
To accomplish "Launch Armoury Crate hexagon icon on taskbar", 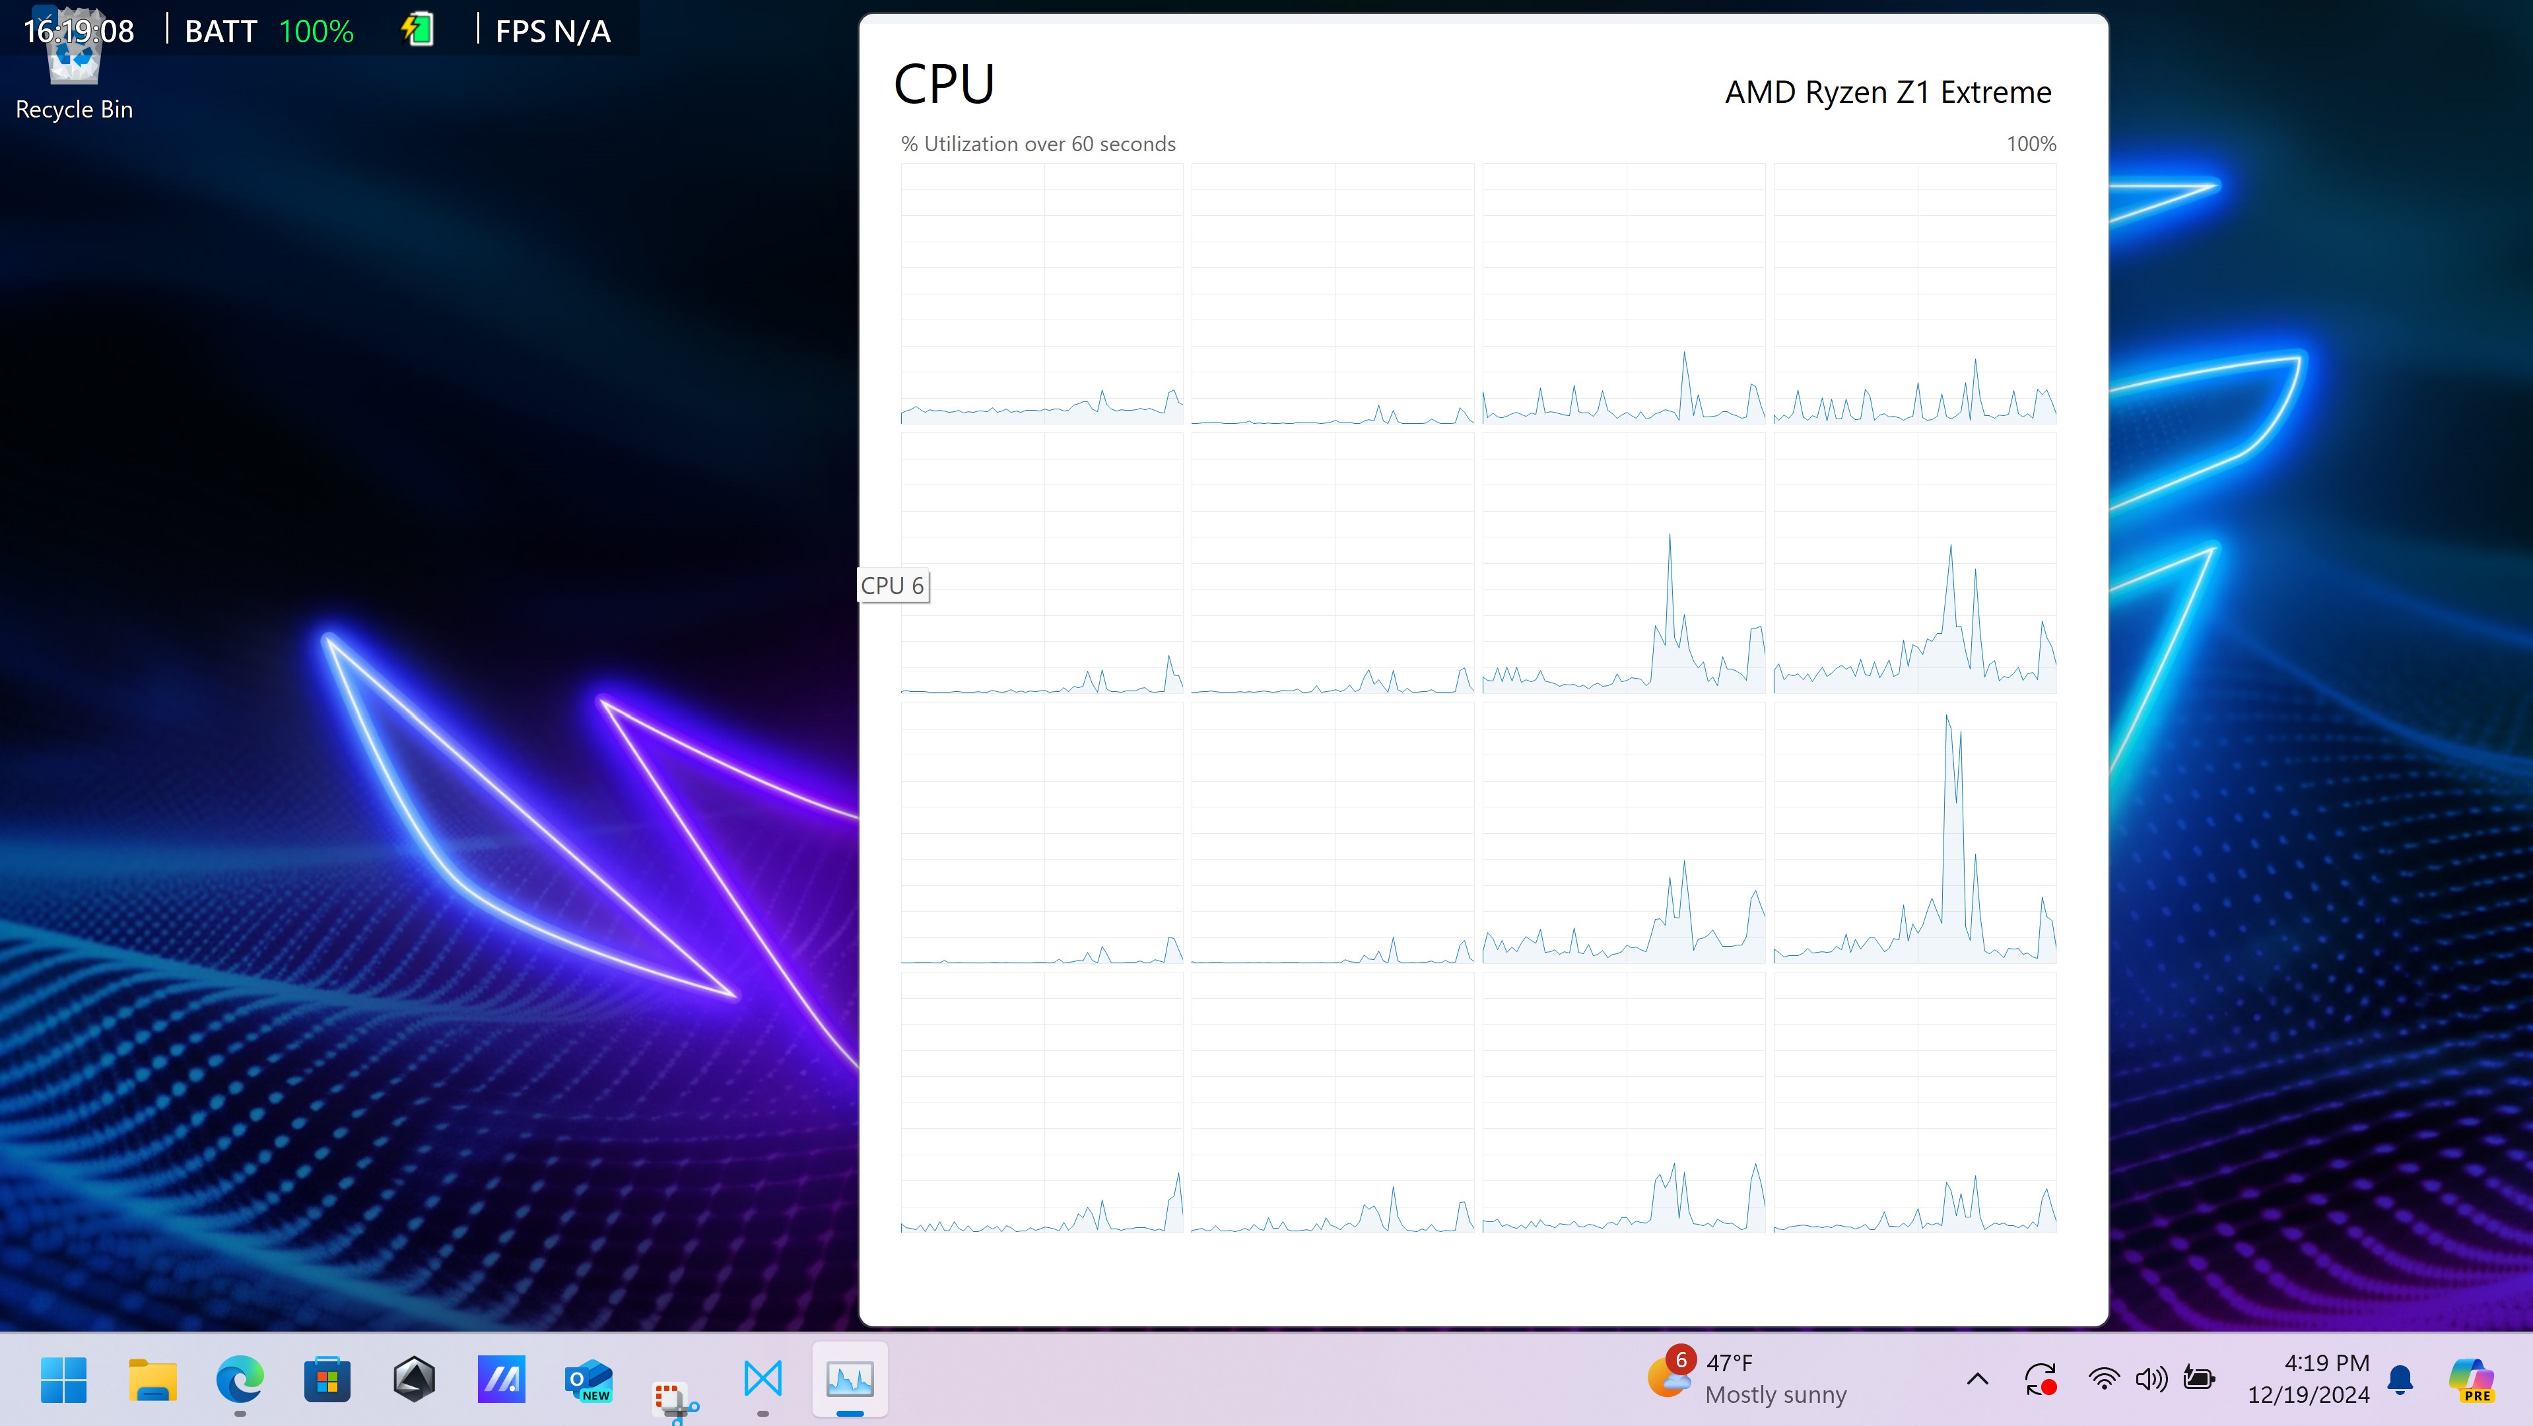I will 414,1380.
